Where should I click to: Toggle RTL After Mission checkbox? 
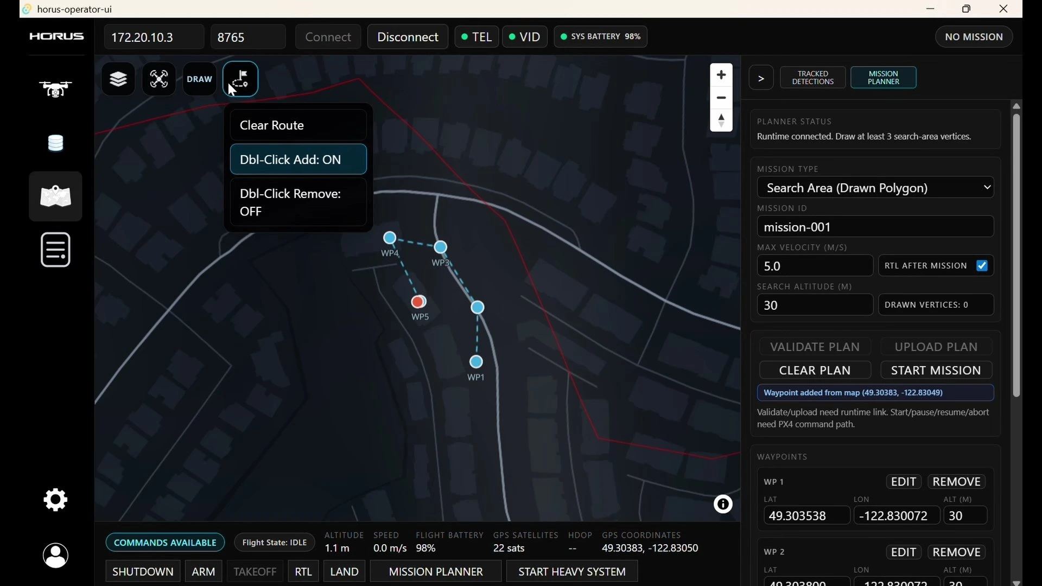(982, 266)
